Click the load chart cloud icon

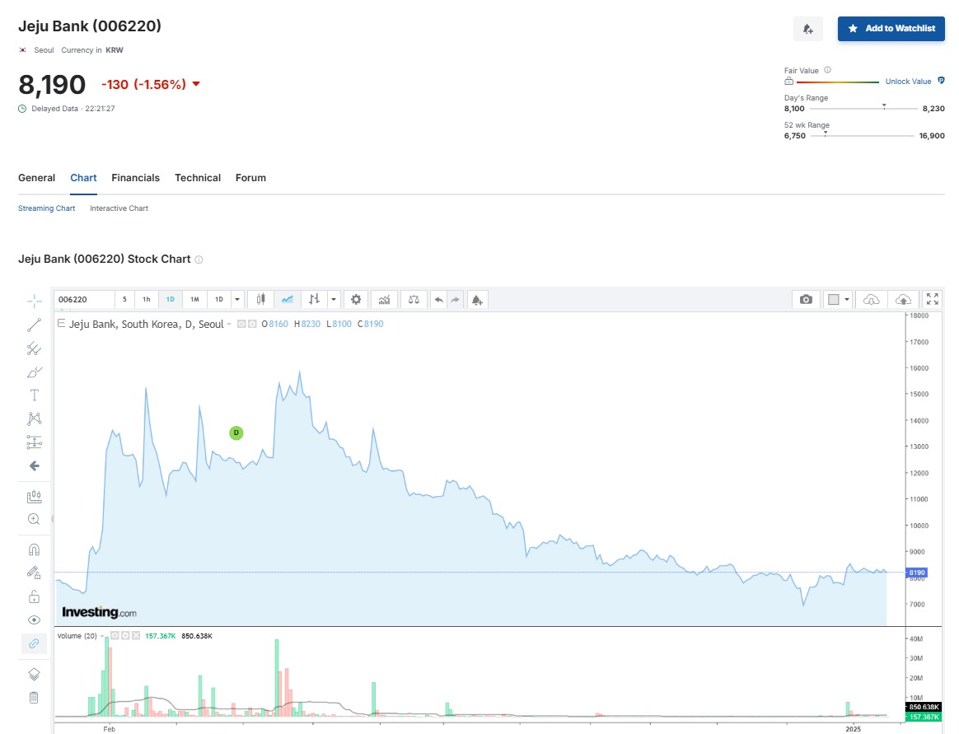click(x=871, y=299)
